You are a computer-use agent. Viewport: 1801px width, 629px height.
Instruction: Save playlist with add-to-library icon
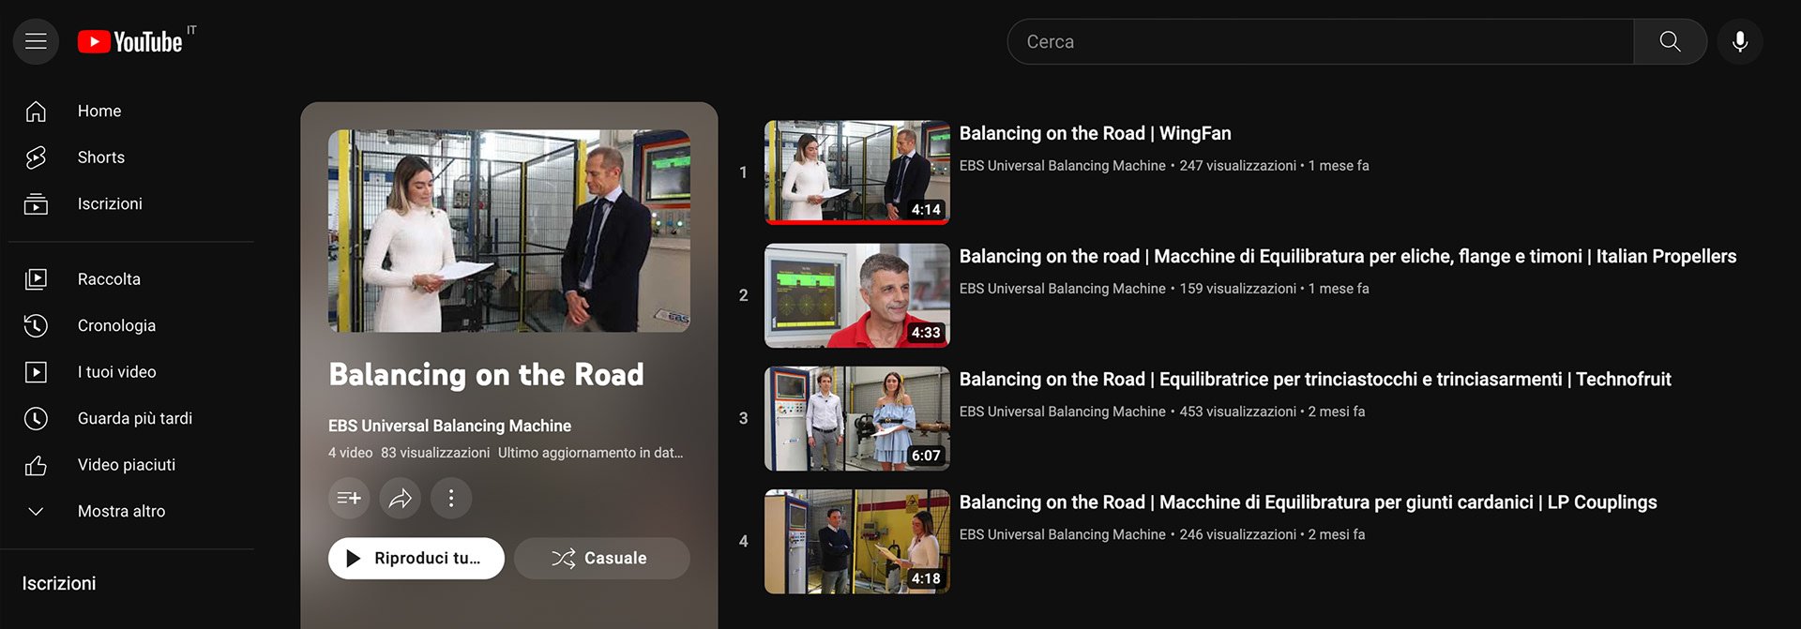[349, 498]
